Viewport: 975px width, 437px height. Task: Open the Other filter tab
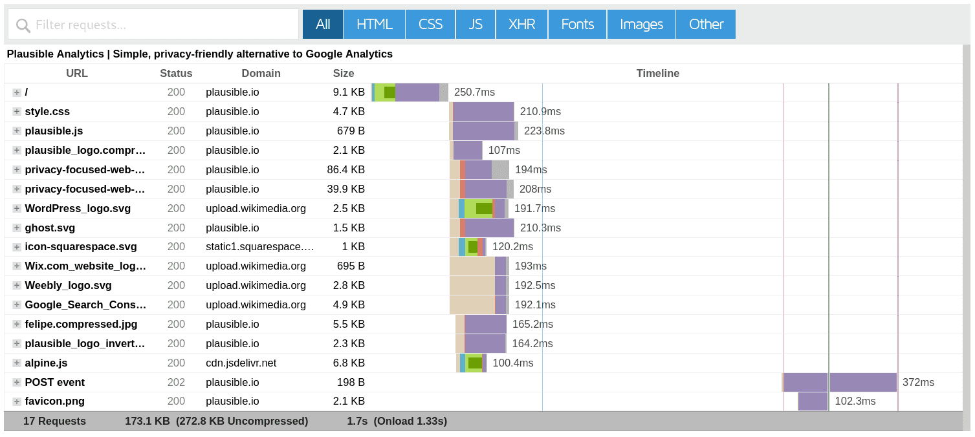pyautogui.click(x=705, y=23)
